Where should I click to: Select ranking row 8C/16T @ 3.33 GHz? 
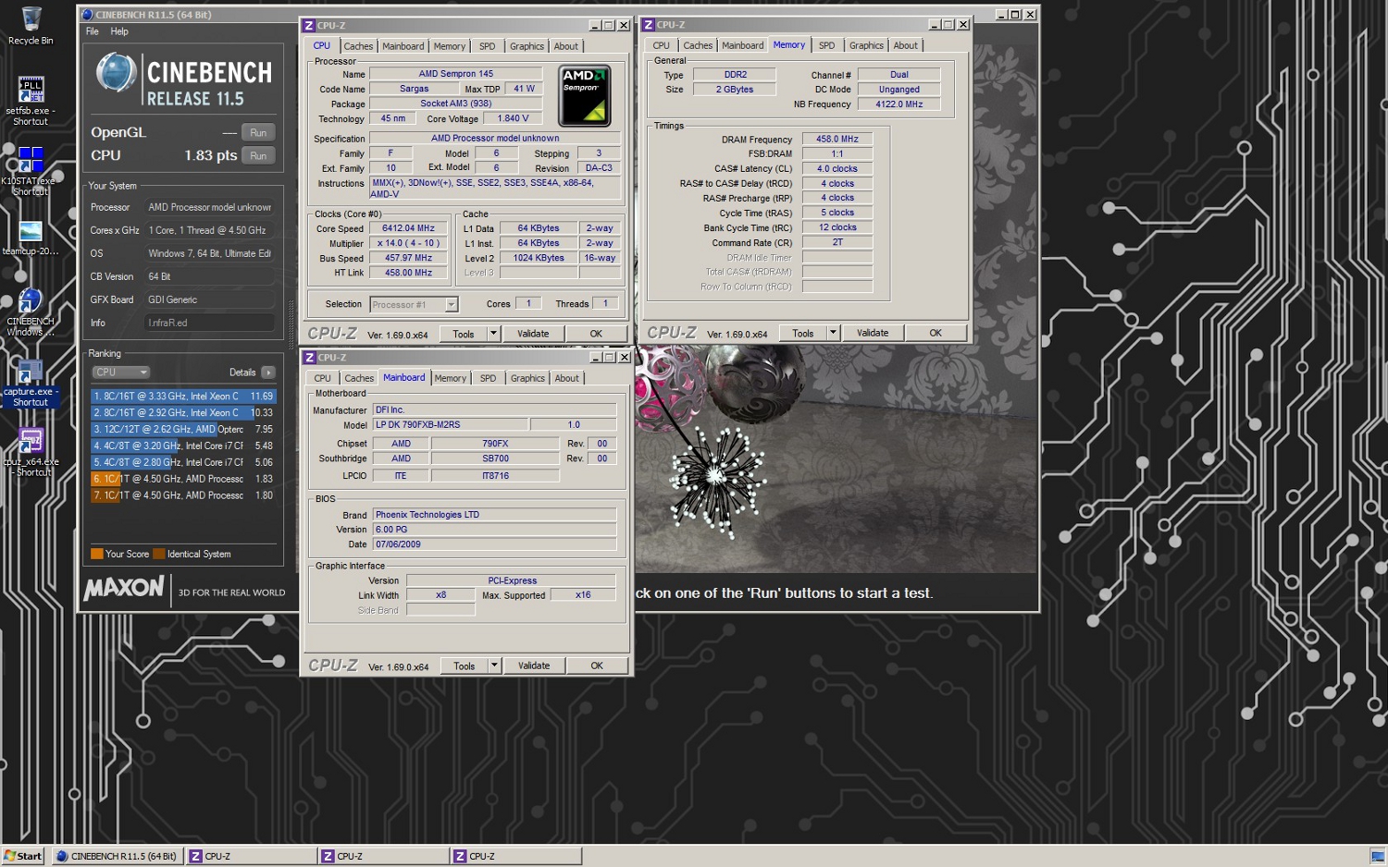click(x=182, y=397)
